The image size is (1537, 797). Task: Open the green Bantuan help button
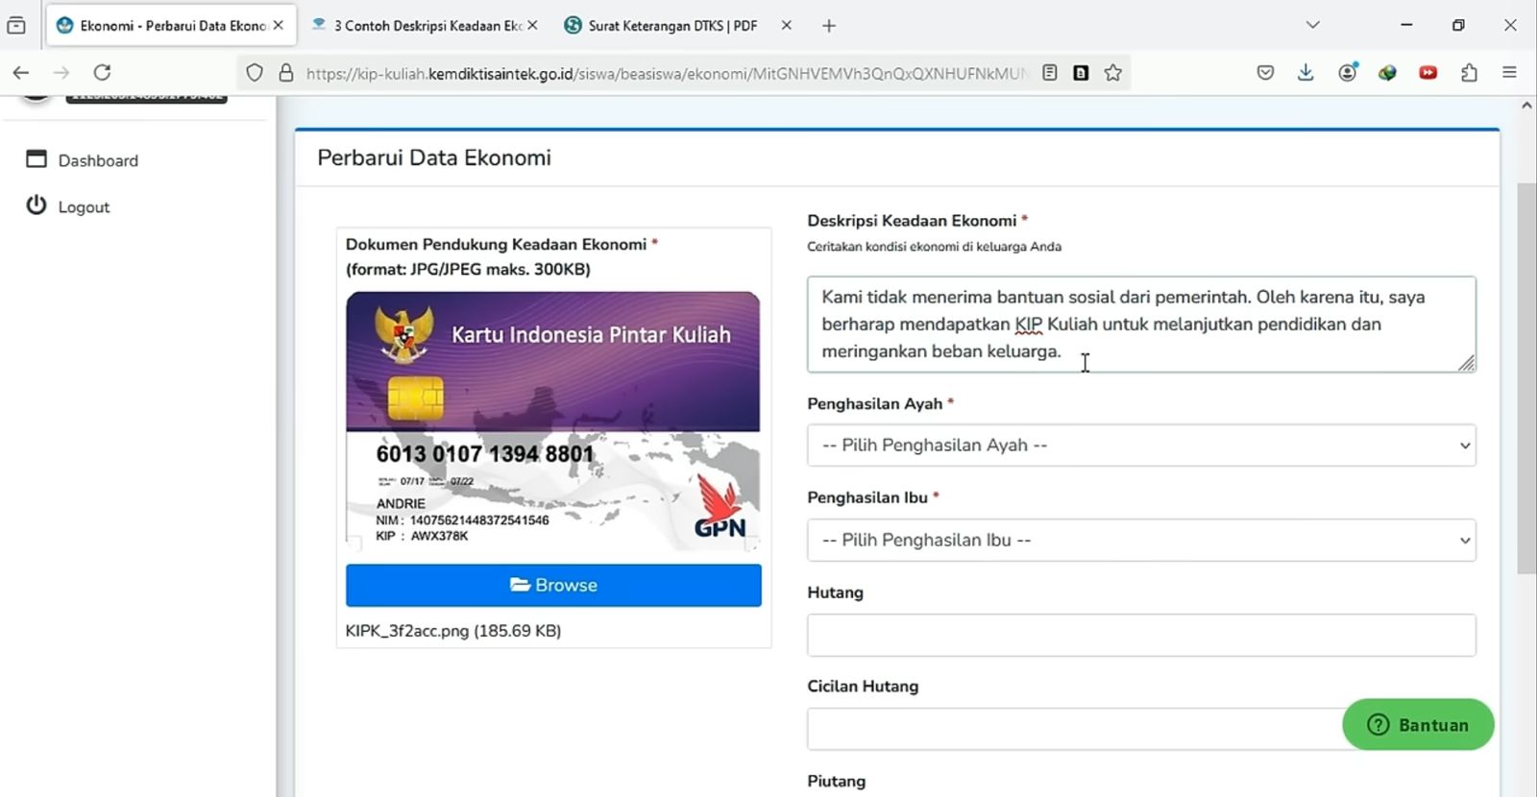pyautogui.click(x=1418, y=725)
